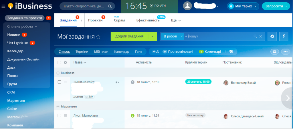This screenshot has height=131, width=293.
Task: Open the hamburger menu beside iBusiness logo
Action: click(3, 6)
